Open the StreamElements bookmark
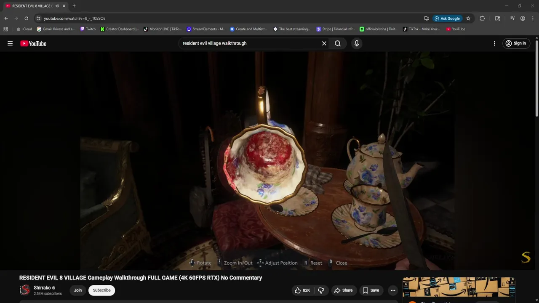 pos(206,29)
